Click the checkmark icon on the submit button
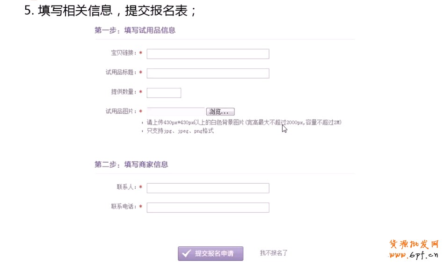 click(x=186, y=253)
